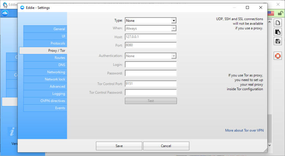Open the When dropdown

pos(174,28)
